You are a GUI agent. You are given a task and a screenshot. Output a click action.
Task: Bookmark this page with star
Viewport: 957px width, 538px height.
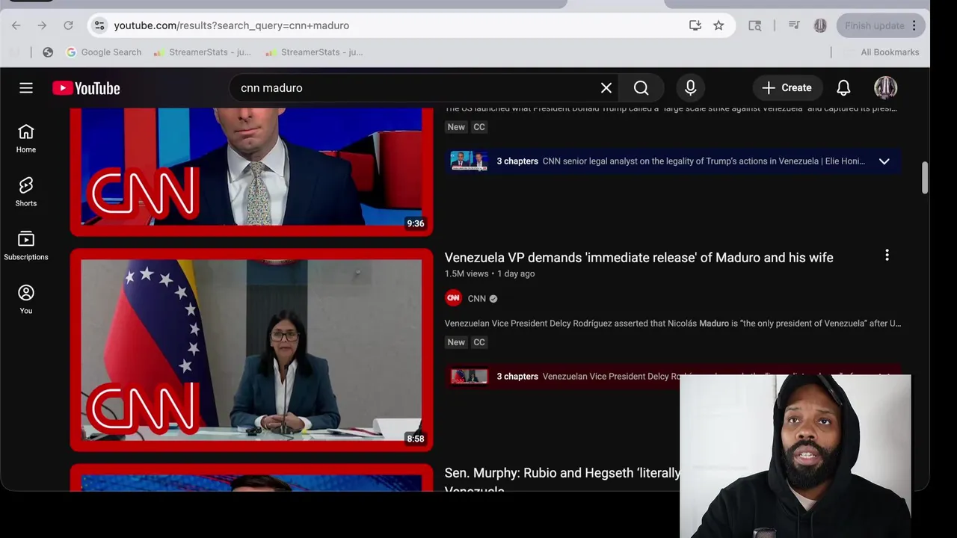(x=718, y=25)
